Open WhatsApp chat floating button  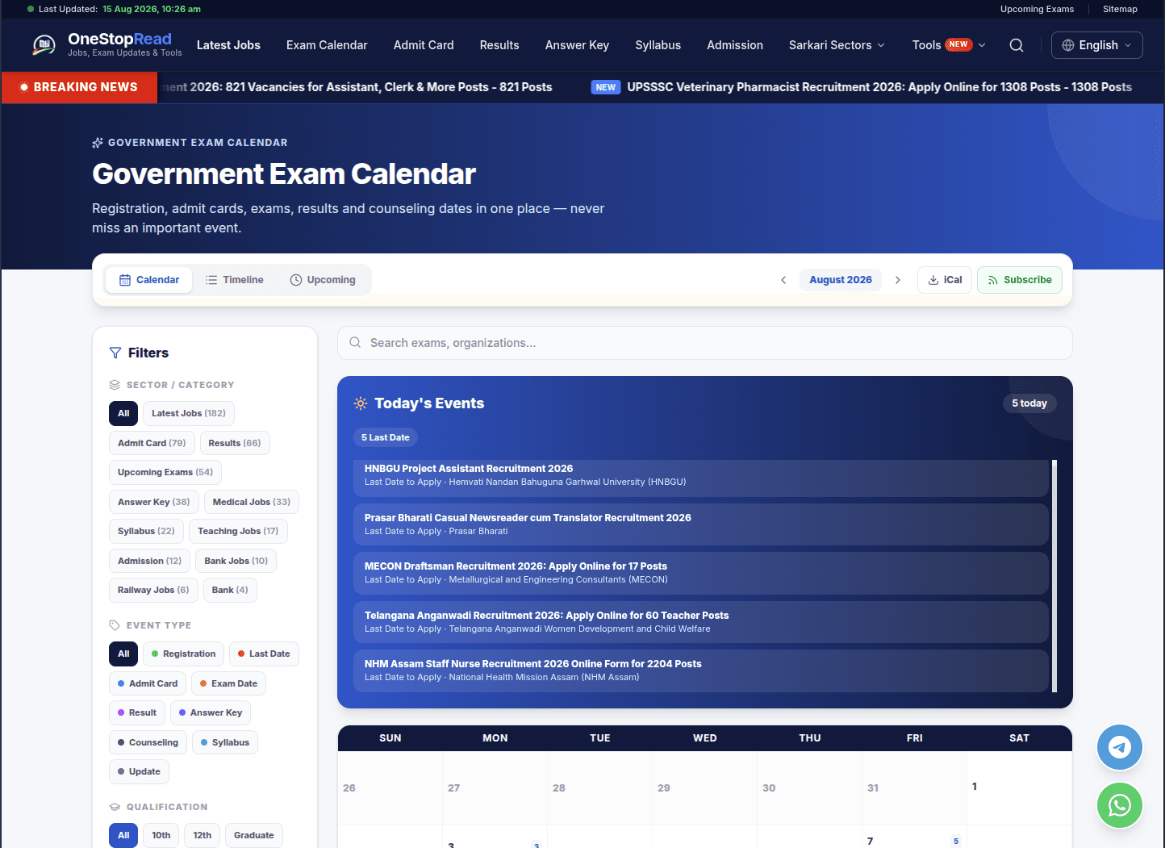pos(1120,805)
